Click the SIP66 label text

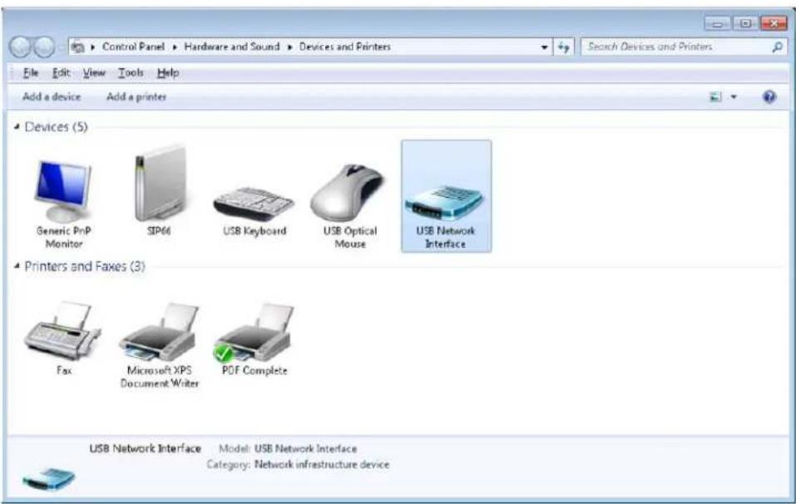159,231
